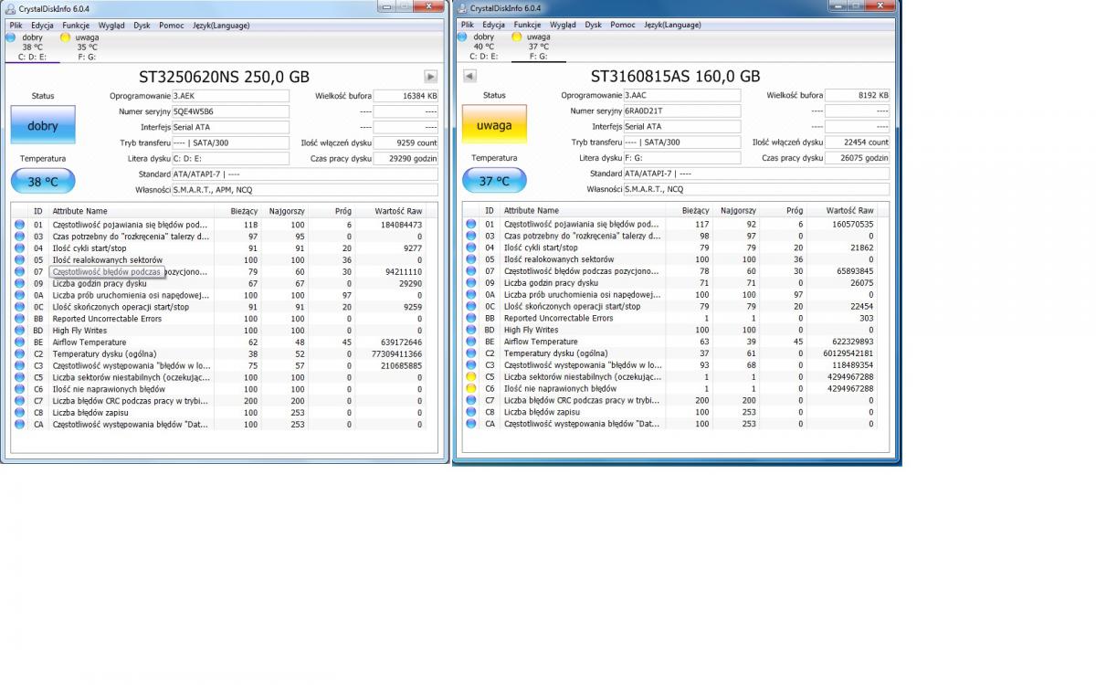Viewport: 1096px width, 685px height.
Task: Click status circle of row 01 in ST3160815AS window
Action: pos(471,224)
